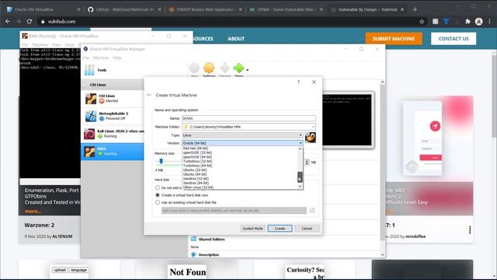Image resolution: width=497 pixels, height=280 pixels.
Task: Click version list scroll-down arrow
Action: [300, 187]
